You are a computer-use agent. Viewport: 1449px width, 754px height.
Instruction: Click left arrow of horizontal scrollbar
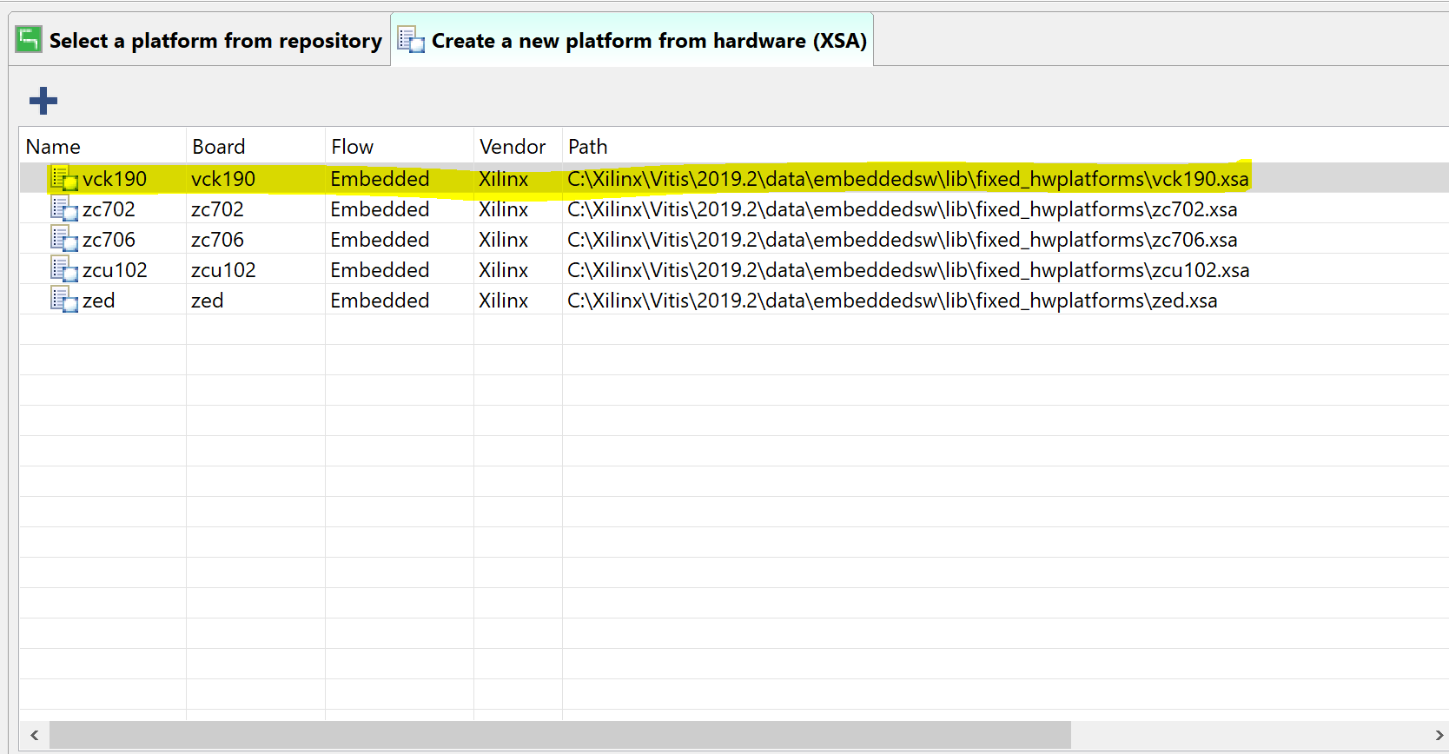34,735
